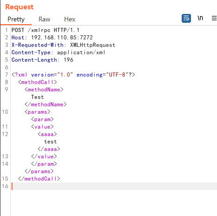The image size is (217, 216).
Task: Click the Request panel title
Action: point(20,7)
